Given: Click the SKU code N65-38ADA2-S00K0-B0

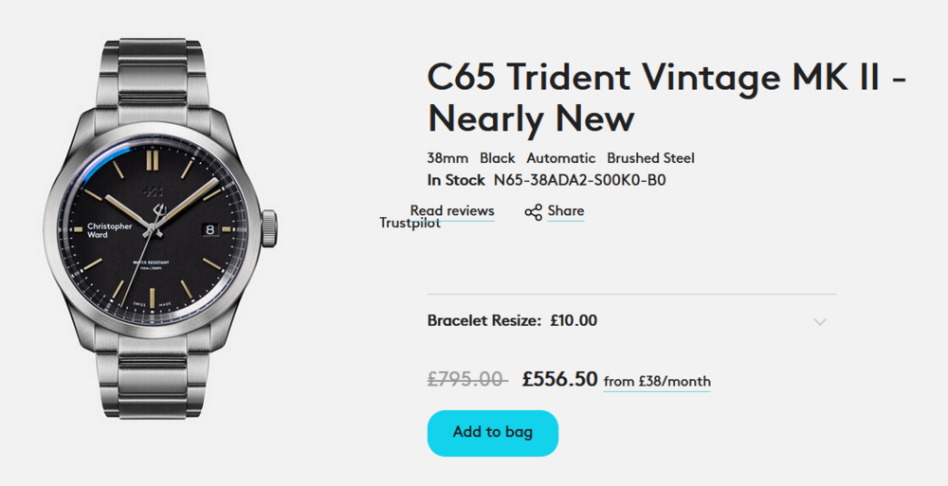Looking at the screenshot, I should coord(586,180).
